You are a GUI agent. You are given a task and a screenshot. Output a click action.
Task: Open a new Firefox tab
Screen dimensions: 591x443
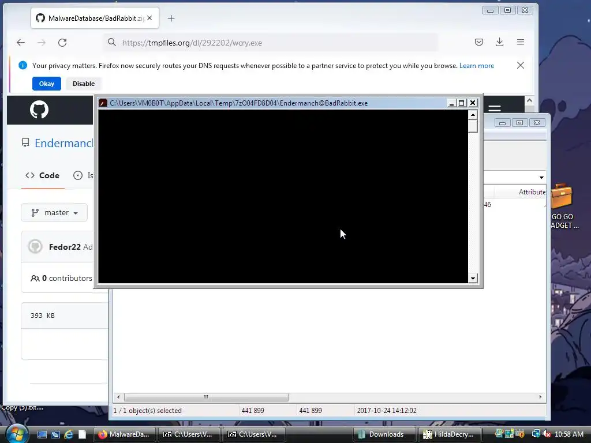(171, 18)
